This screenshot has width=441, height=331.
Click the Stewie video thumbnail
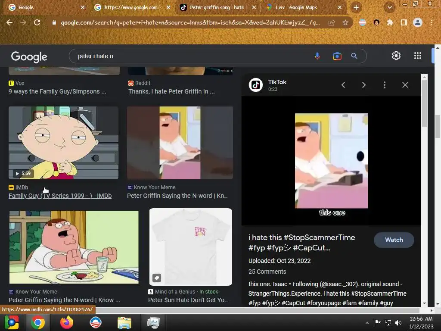tap(64, 143)
